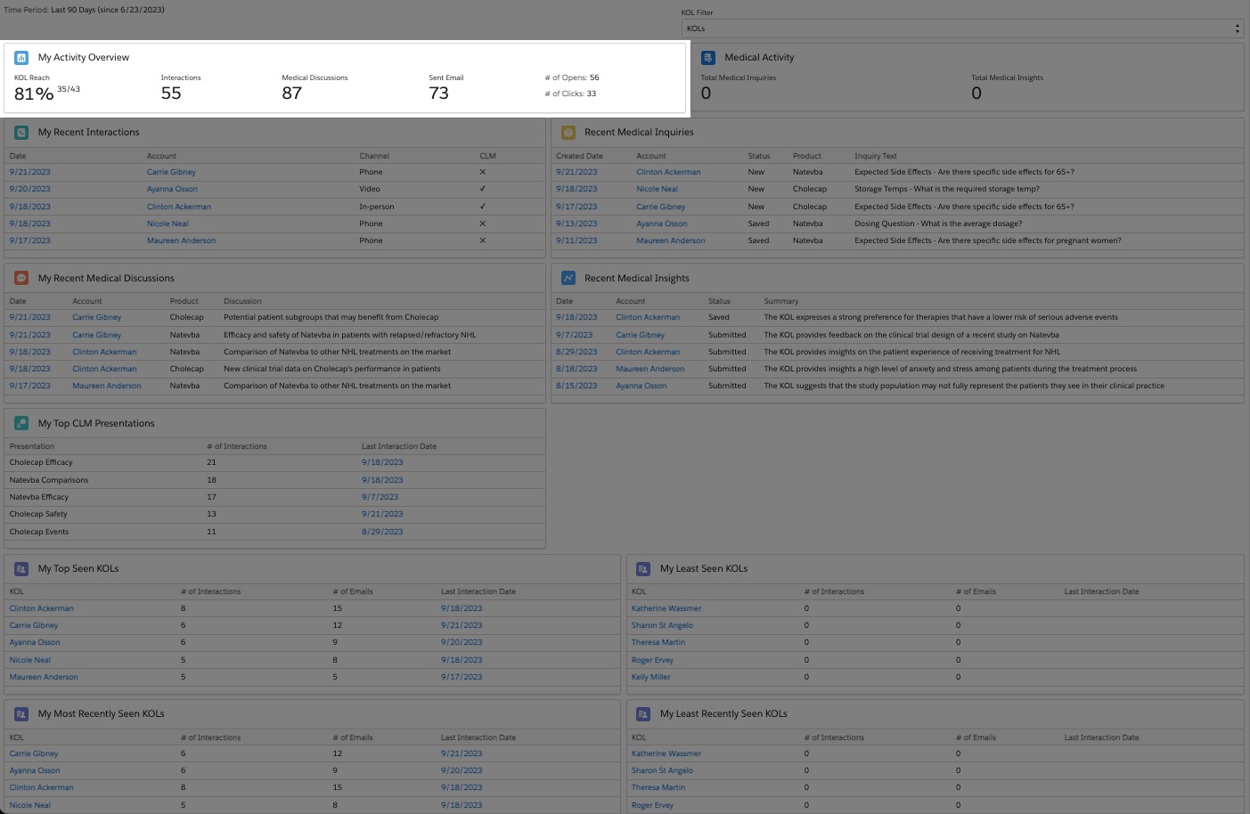Open Nicole Neal's account in Recent Medical Inquiries

tap(657, 189)
